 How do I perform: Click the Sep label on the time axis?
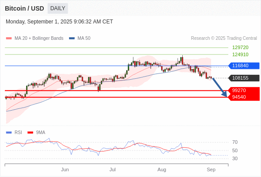click(211, 169)
